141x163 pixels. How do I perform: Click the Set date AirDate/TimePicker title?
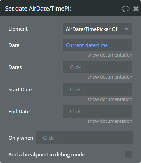pos(38,9)
